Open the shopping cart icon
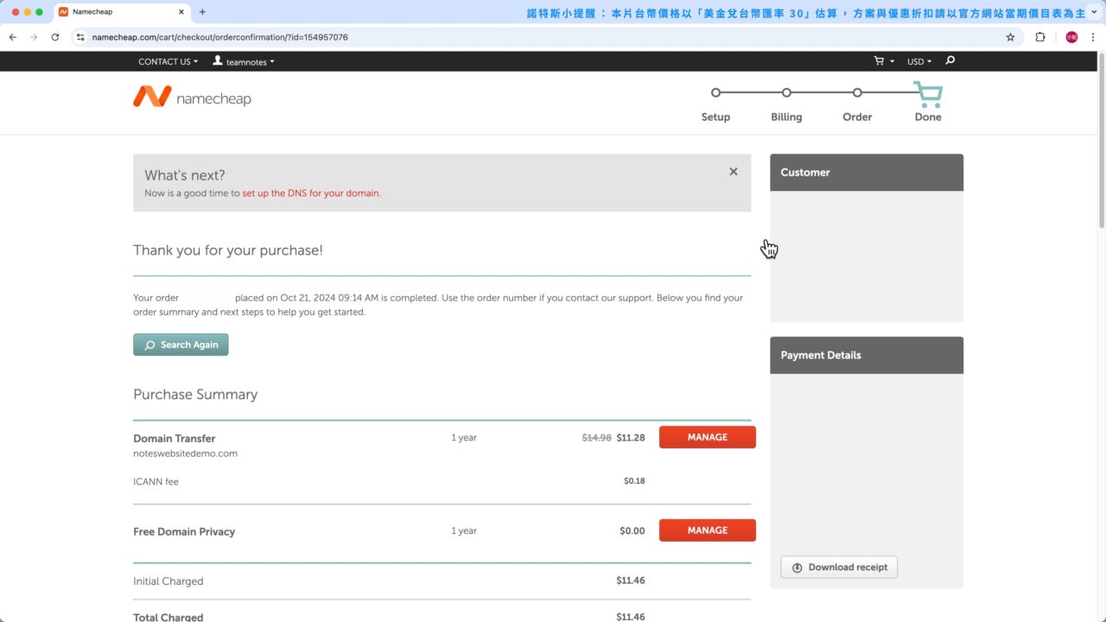Viewport: 1106px width, 622px height. (878, 61)
